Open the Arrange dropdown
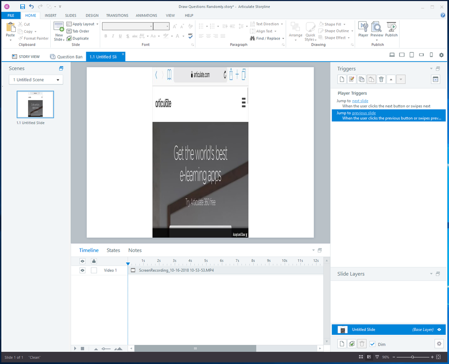This screenshot has width=449, height=364. click(296, 31)
